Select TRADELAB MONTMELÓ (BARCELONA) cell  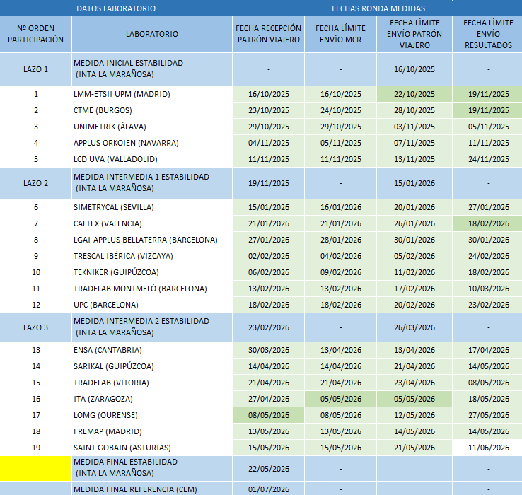coord(152,289)
